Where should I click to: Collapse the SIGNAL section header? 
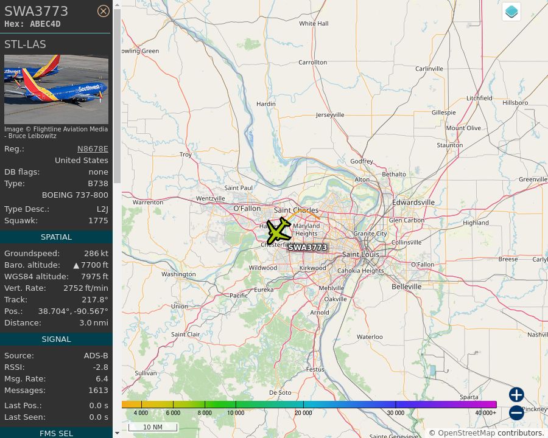point(56,339)
